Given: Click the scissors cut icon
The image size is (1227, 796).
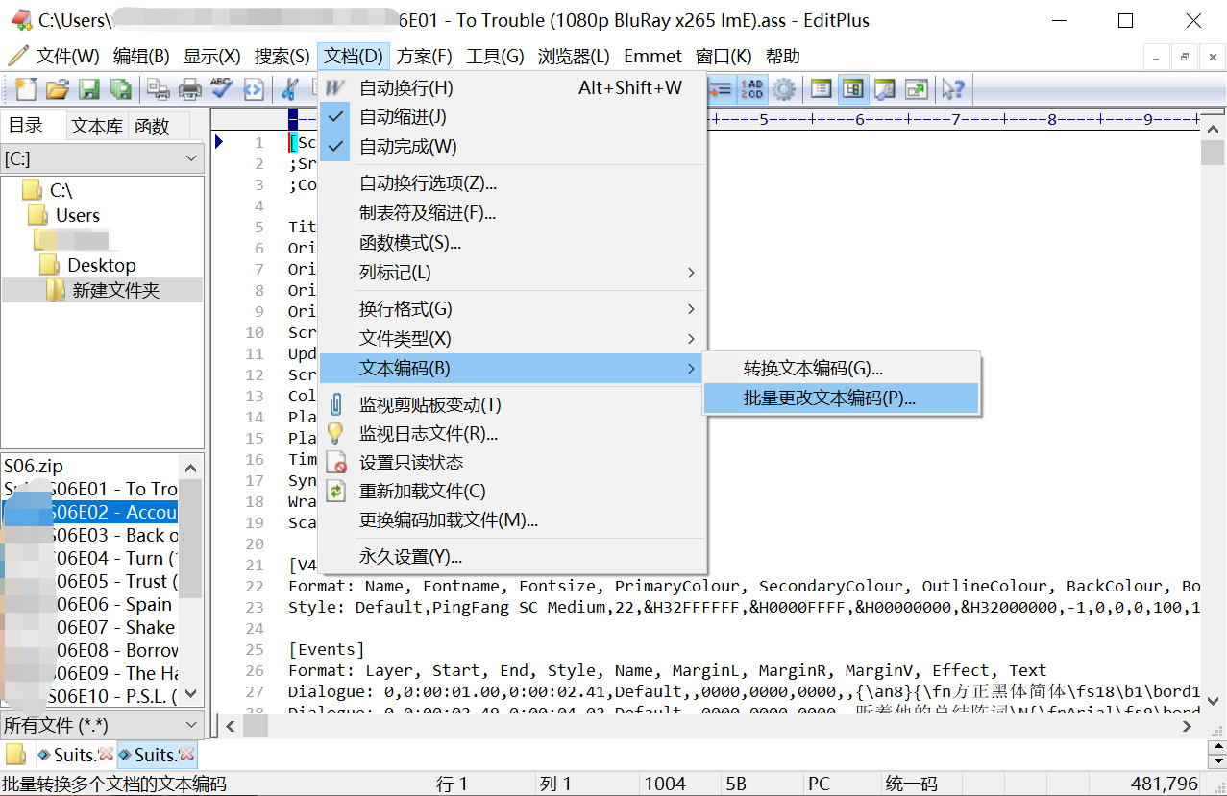Looking at the screenshot, I should click(289, 89).
